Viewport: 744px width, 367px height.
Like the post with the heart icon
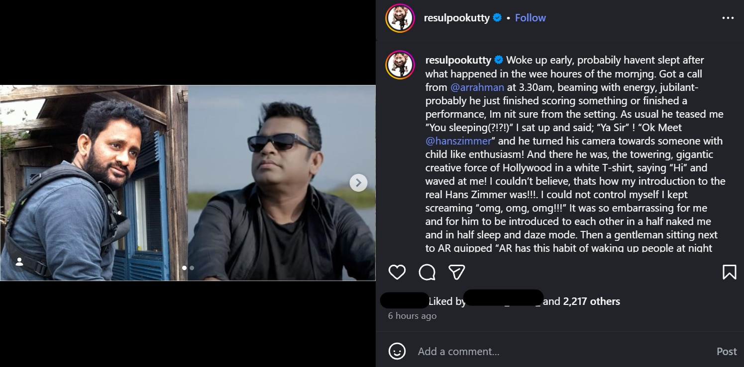[x=397, y=272]
